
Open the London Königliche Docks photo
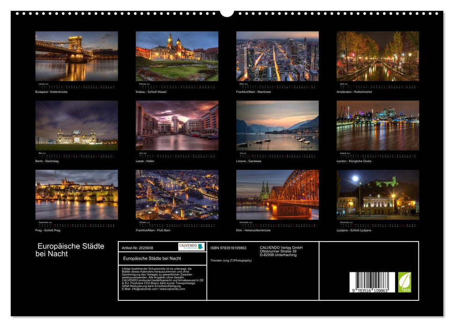pyautogui.click(x=378, y=125)
